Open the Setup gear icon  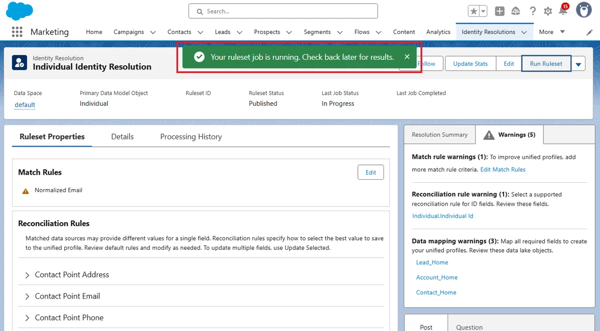click(x=548, y=11)
